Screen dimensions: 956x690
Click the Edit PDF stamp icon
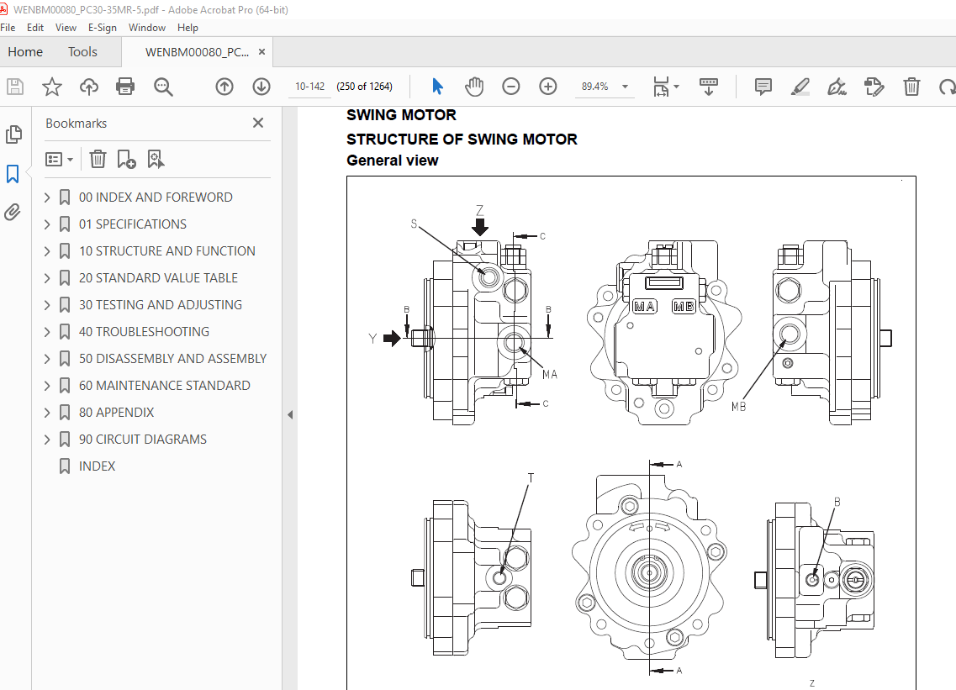(874, 87)
